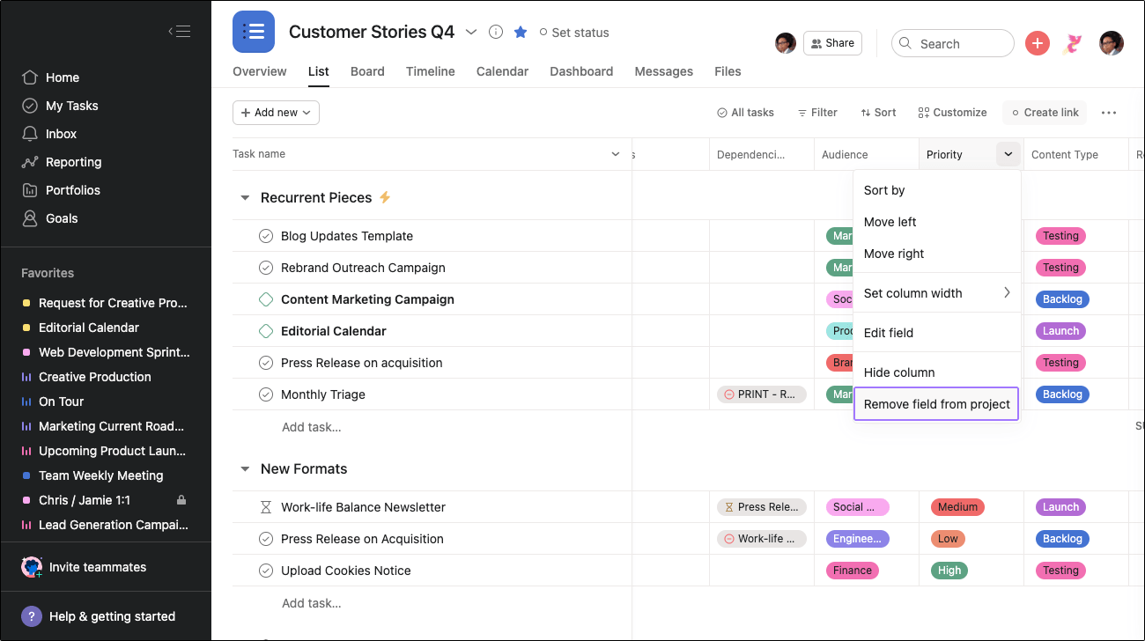Open Add new dropdown

tap(276, 113)
